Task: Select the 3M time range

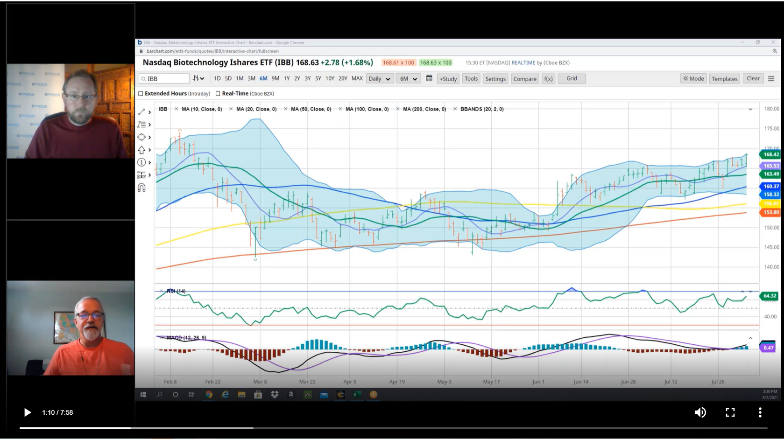Action: (x=251, y=78)
